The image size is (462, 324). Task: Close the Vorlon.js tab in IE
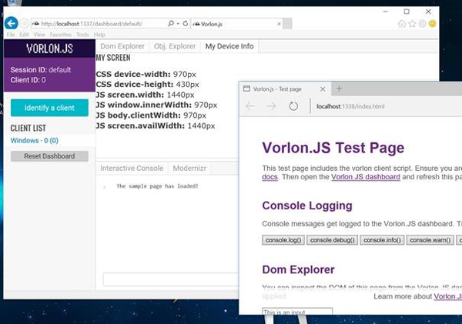coord(279,24)
